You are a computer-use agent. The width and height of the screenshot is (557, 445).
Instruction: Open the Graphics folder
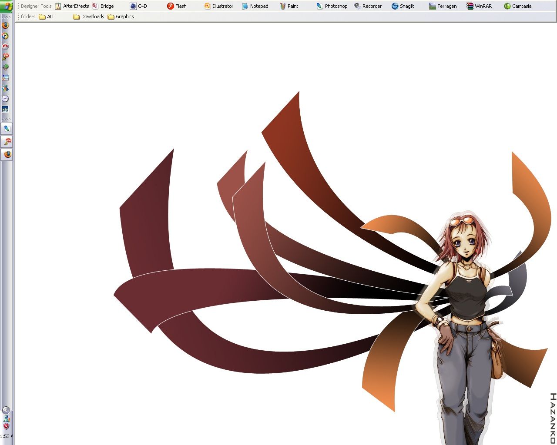point(121,17)
